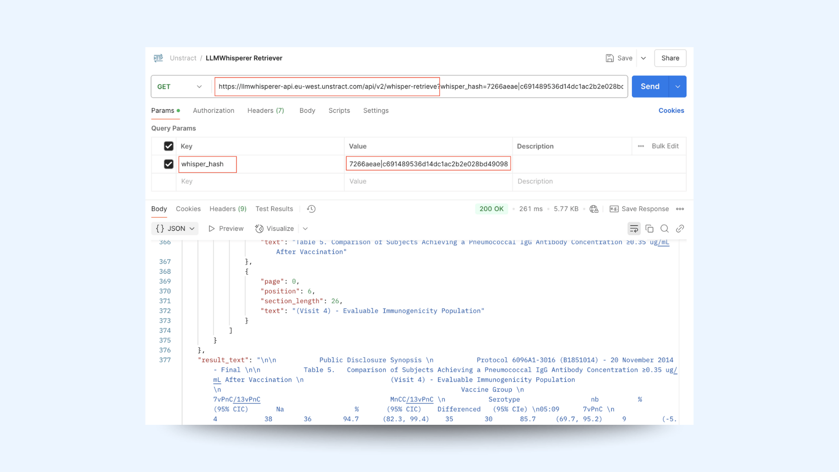View network information via globe lock icon

pyautogui.click(x=593, y=209)
